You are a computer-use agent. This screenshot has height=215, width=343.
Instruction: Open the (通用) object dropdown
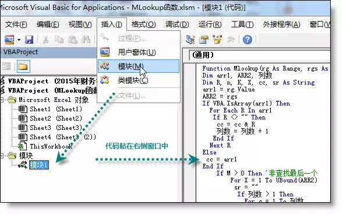pos(260,55)
